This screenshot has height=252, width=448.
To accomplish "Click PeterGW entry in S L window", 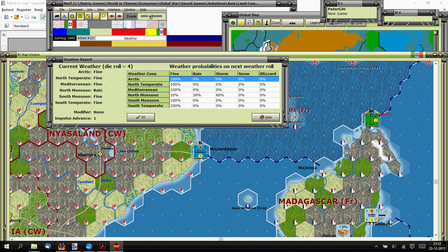I will (337, 9).
